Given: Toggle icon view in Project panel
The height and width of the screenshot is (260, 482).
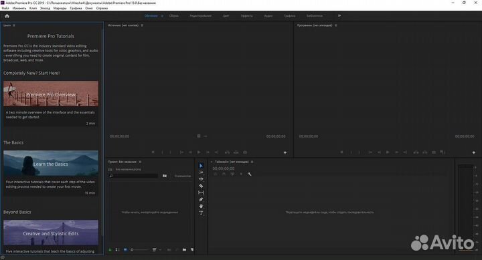Looking at the screenshot, I should pos(125,250).
